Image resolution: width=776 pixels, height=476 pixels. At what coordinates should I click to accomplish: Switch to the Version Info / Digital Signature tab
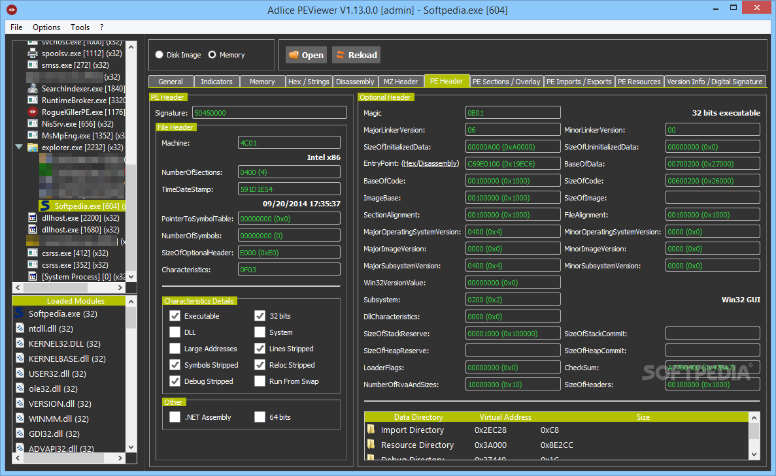coord(715,82)
